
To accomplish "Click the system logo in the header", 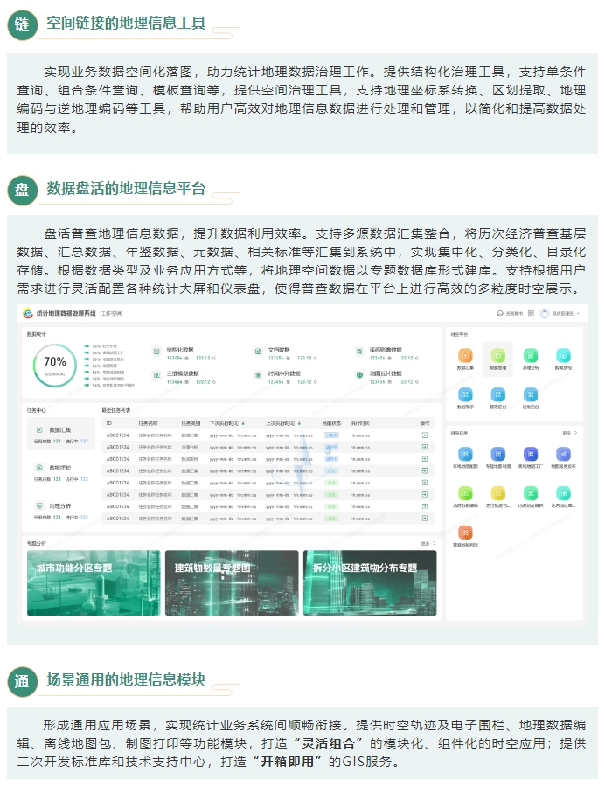I will 27,313.
